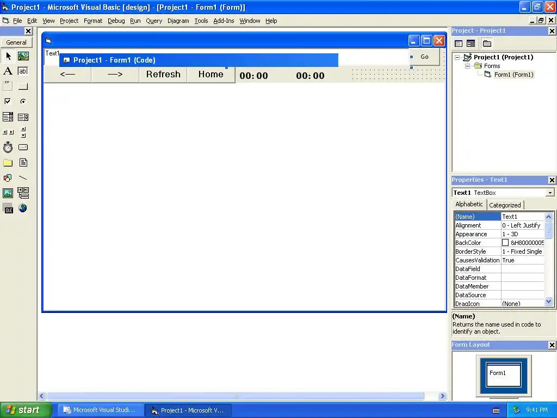Open the Add-Ins menu
557x418 pixels.
tap(224, 21)
